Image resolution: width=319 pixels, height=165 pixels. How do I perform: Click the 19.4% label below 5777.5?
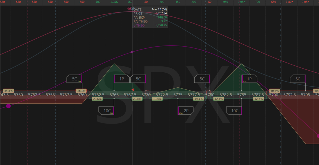coord(198,99)
